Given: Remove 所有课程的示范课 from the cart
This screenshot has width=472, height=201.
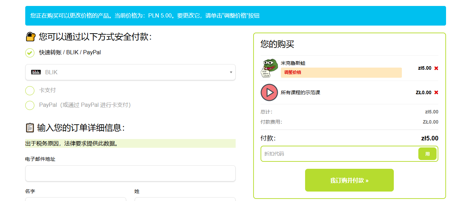Looking at the screenshot, I should tap(436, 92).
